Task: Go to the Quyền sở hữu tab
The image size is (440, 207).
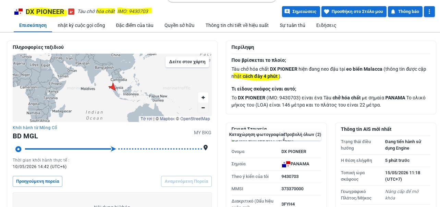Action: coord(179,25)
